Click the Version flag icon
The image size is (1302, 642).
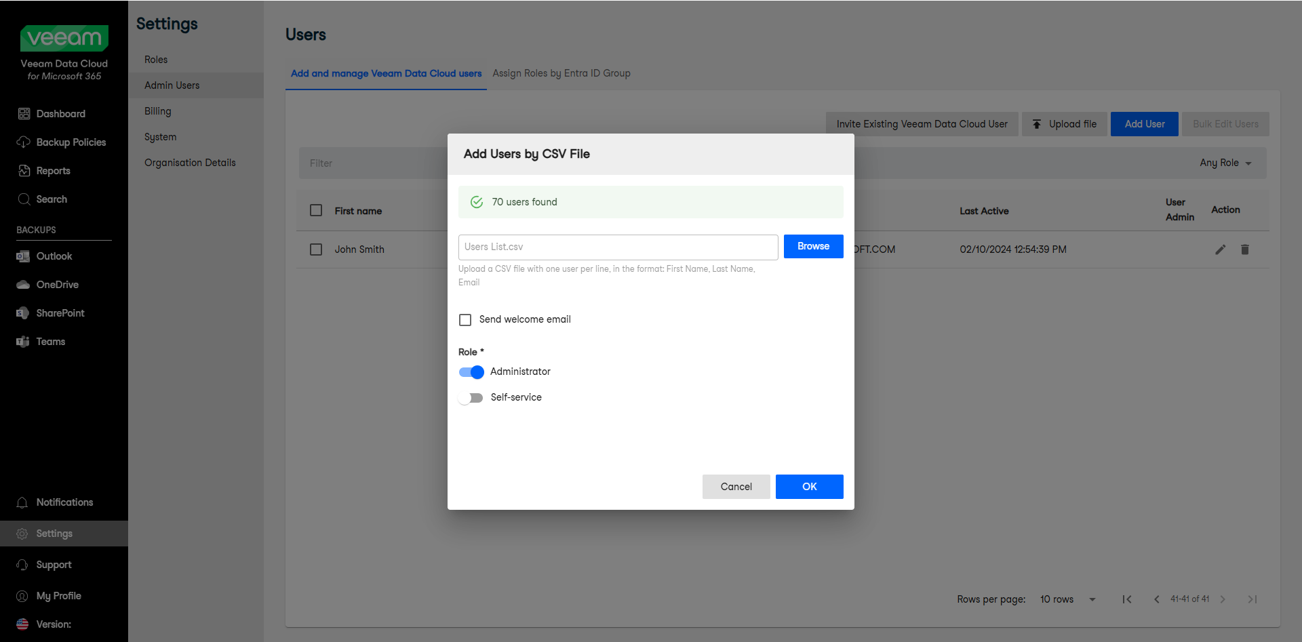pos(22,624)
